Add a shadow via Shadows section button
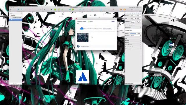Viewport: 186px width, 105px height. pos(141,43)
